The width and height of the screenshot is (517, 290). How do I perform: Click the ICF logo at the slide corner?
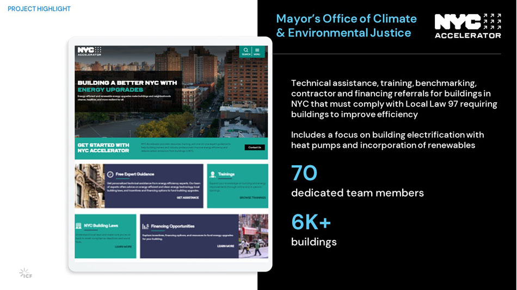[x=26, y=273]
